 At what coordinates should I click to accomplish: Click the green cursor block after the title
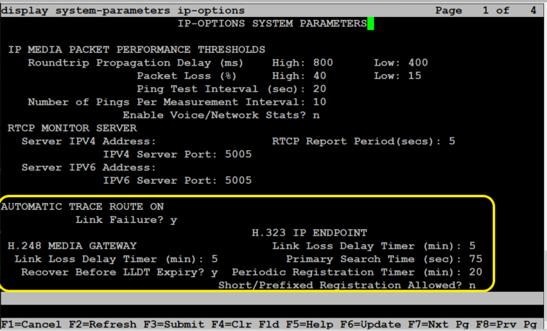pyautogui.click(x=370, y=23)
